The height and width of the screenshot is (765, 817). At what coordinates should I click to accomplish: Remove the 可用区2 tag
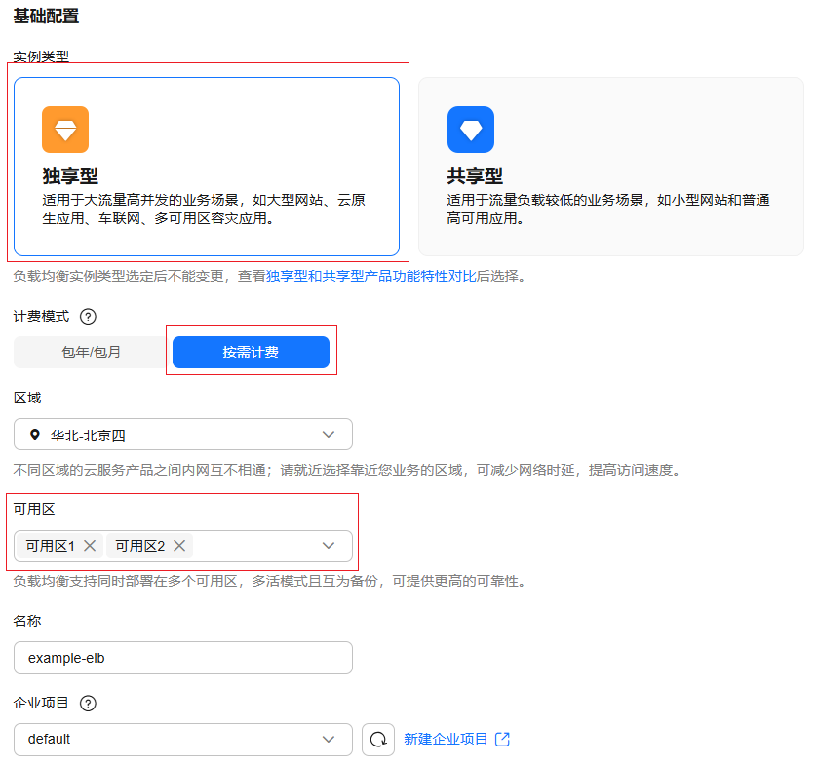(179, 546)
